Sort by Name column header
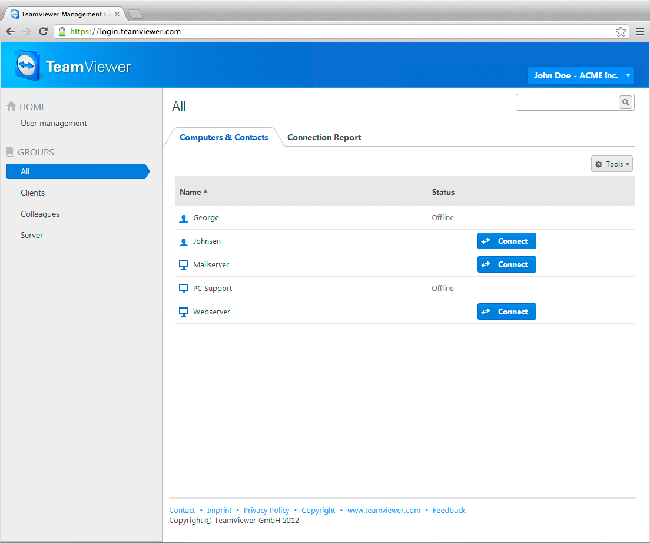 [x=190, y=192]
